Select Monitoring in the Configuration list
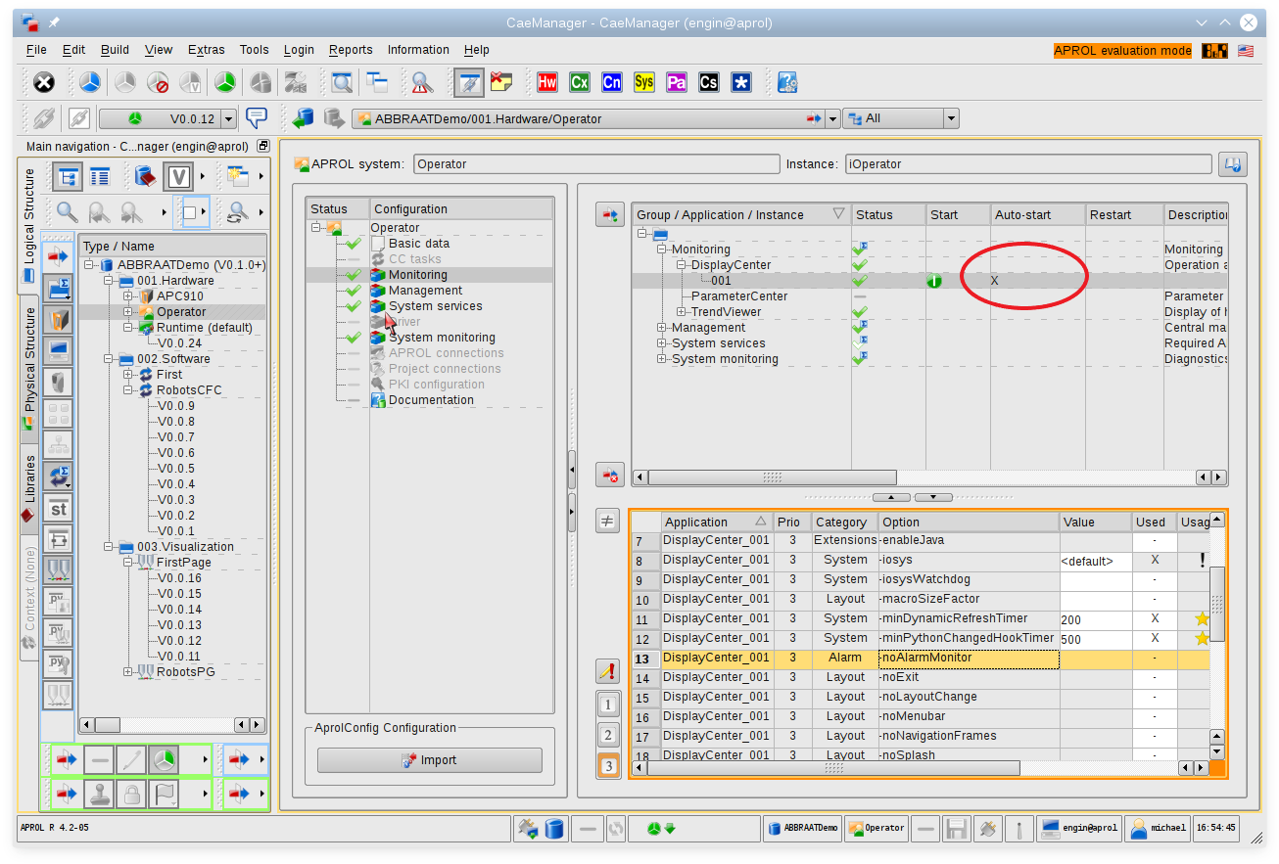Image resolution: width=1279 pixels, height=864 pixels. click(417, 275)
